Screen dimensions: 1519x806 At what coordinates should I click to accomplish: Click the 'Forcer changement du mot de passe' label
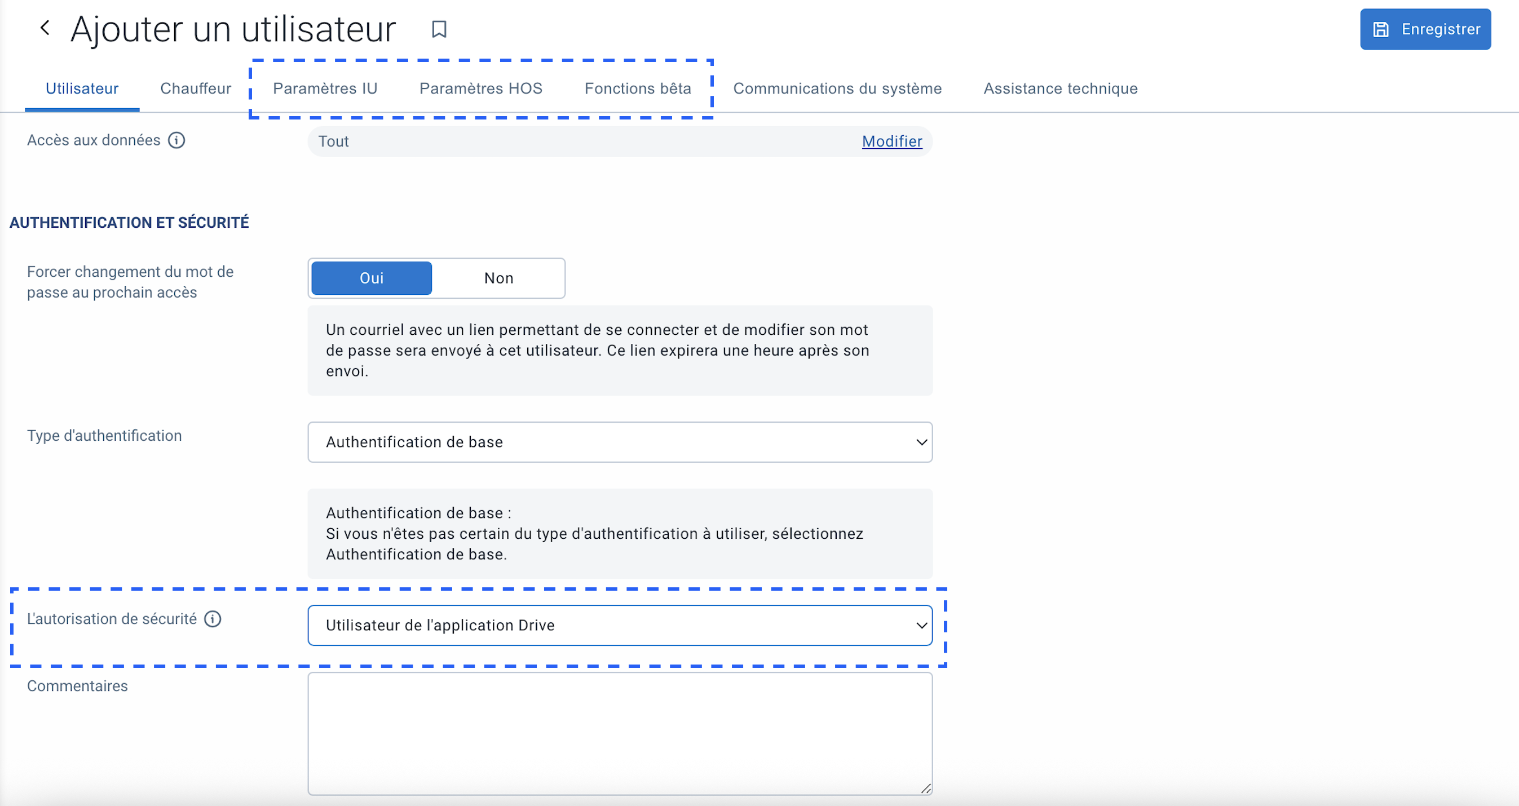pos(130,282)
